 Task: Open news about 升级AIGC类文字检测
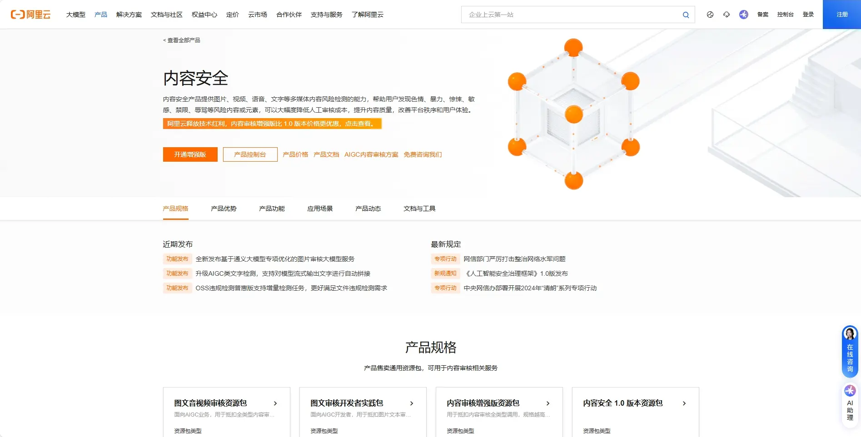[283, 273]
